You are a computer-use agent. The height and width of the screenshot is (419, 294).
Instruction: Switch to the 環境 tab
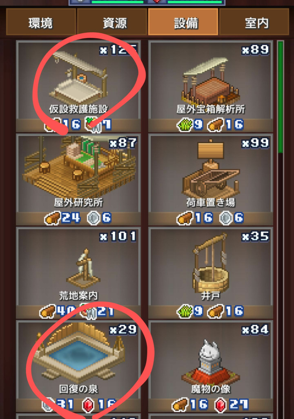41,22
